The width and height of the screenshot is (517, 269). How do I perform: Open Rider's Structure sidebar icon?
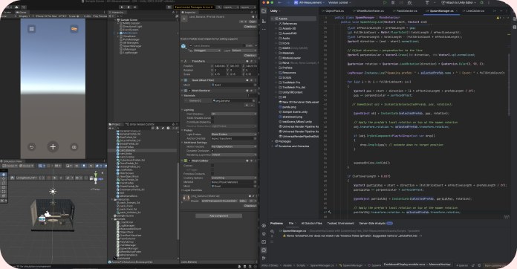264,21
